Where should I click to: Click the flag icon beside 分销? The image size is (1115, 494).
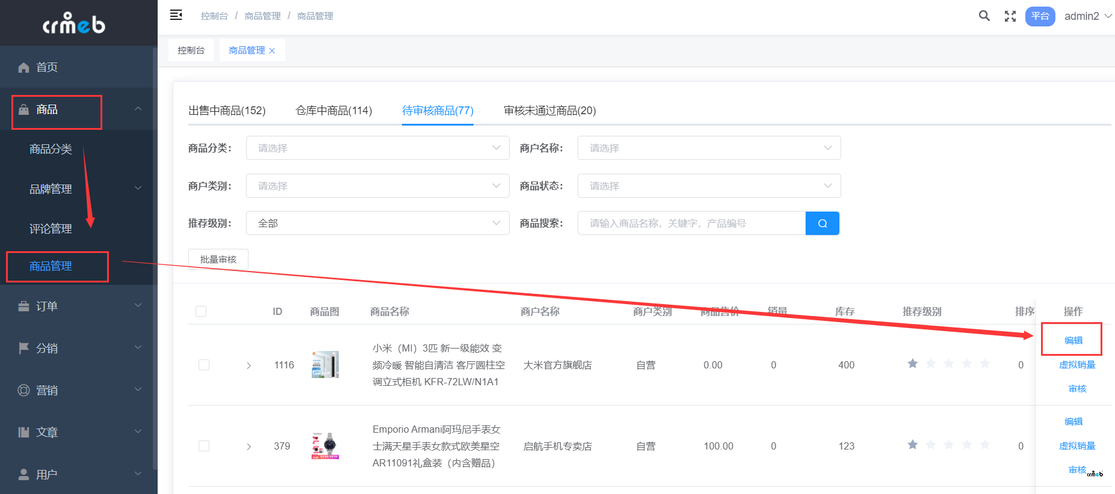[23, 348]
